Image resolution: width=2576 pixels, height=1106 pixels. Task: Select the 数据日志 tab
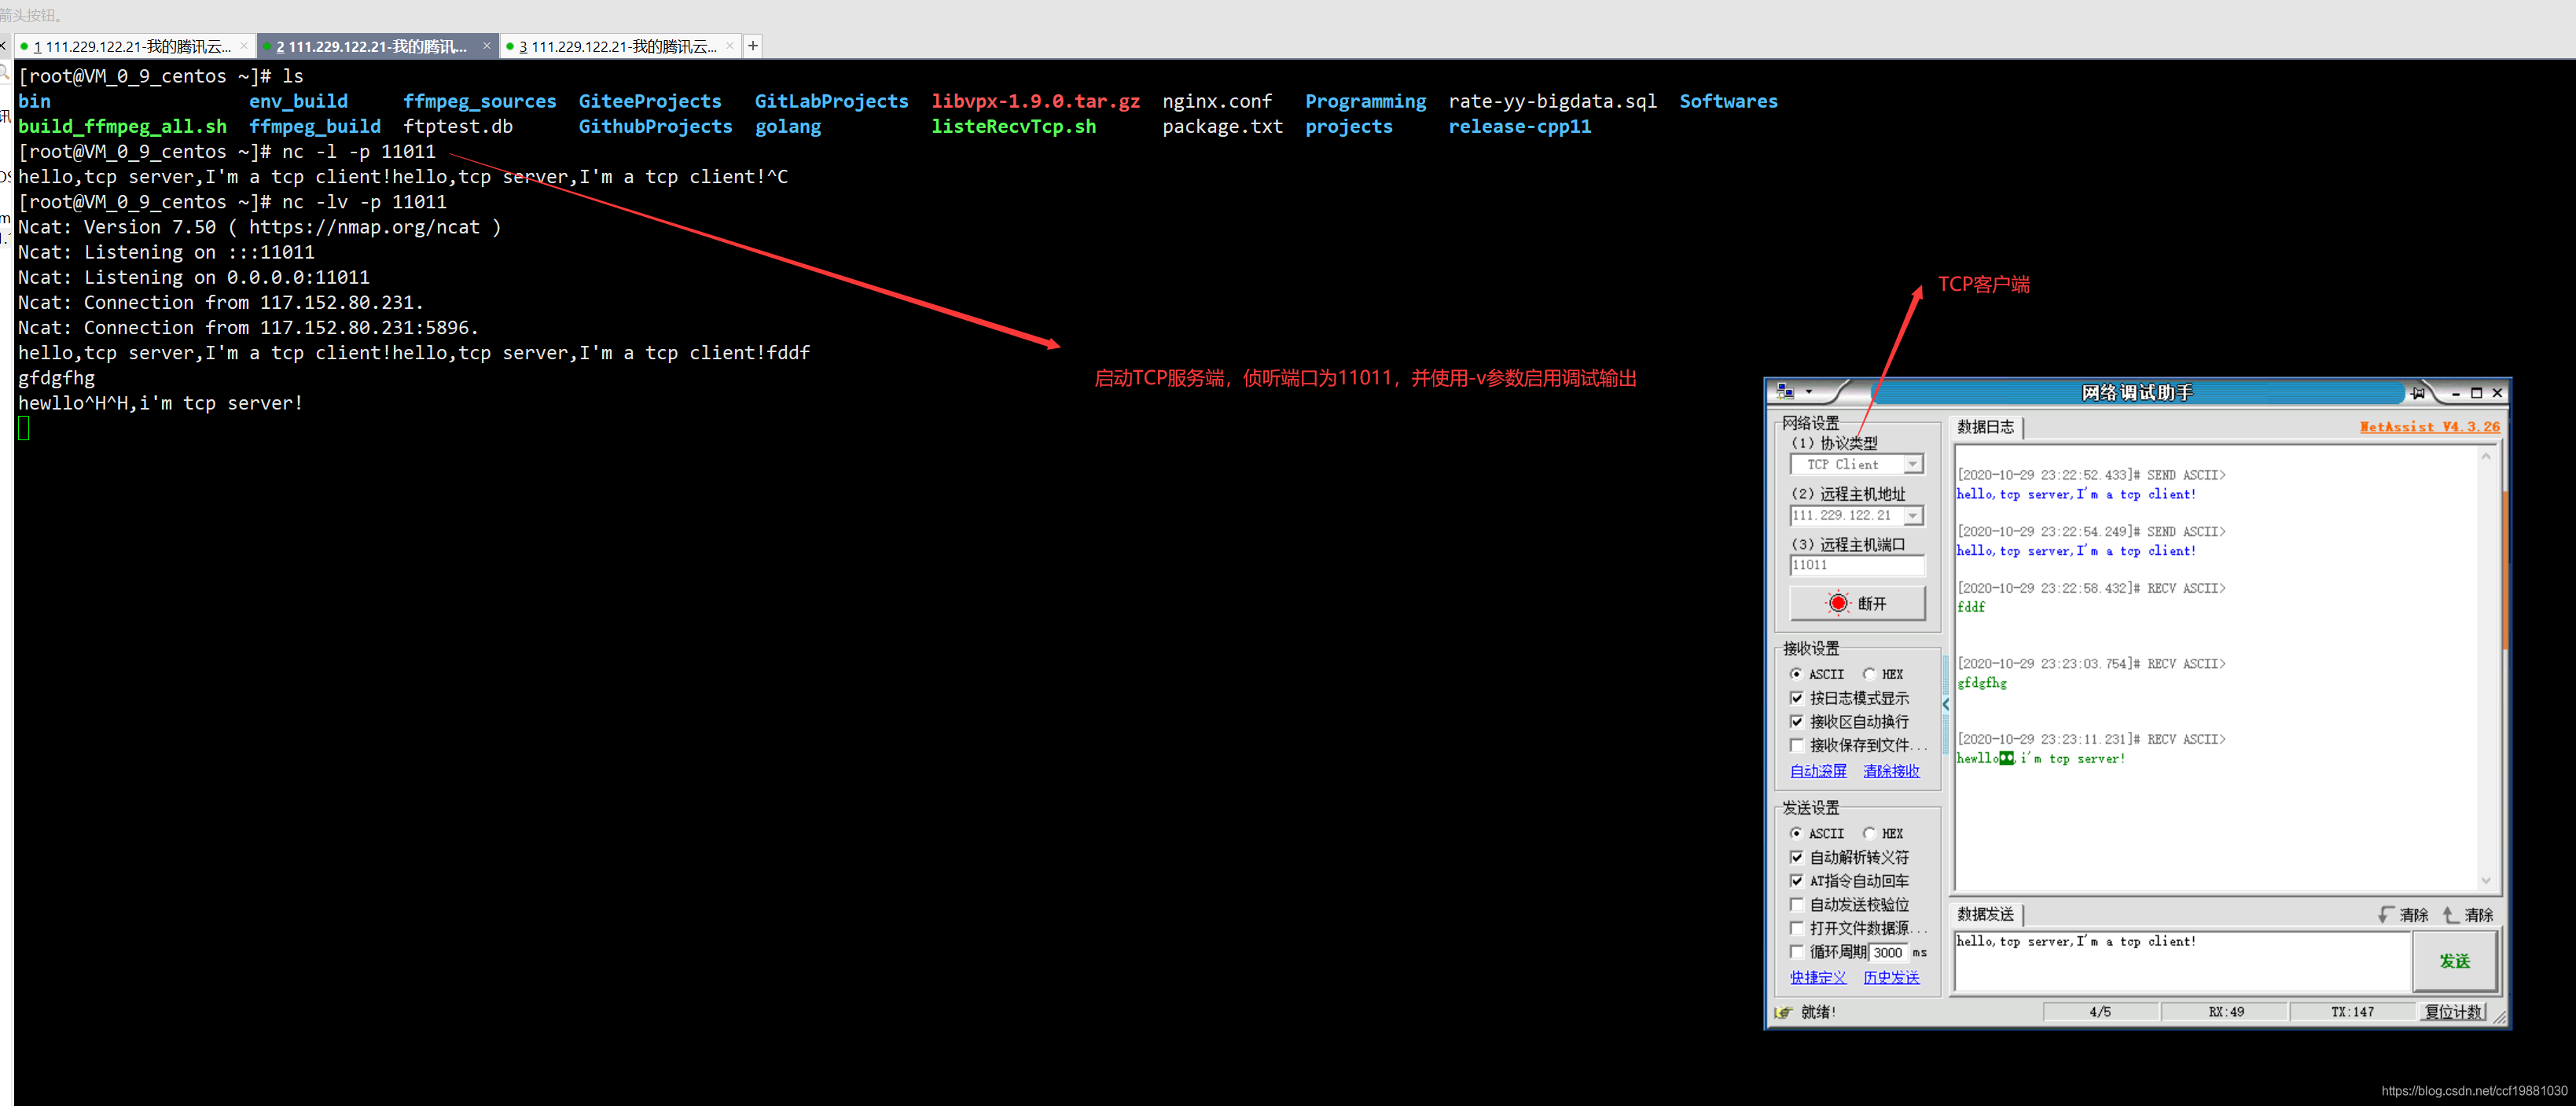coord(1985,427)
